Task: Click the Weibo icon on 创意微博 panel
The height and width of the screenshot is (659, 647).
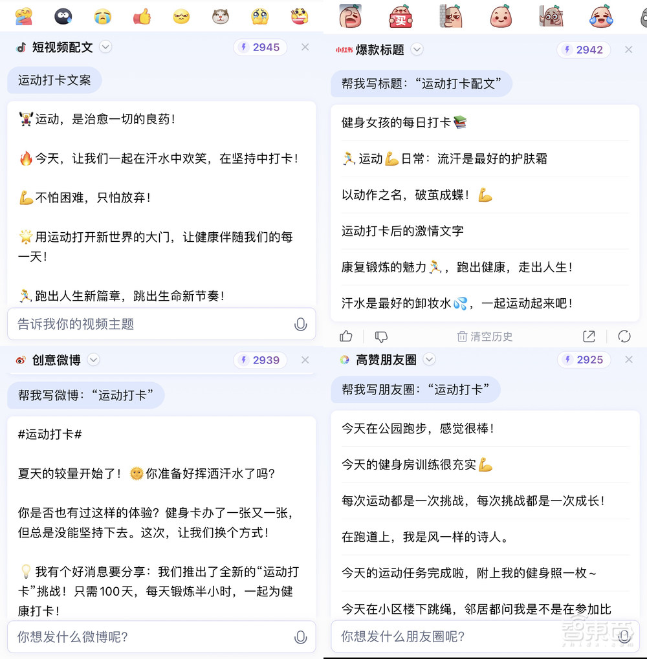Action: coord(19,360)
